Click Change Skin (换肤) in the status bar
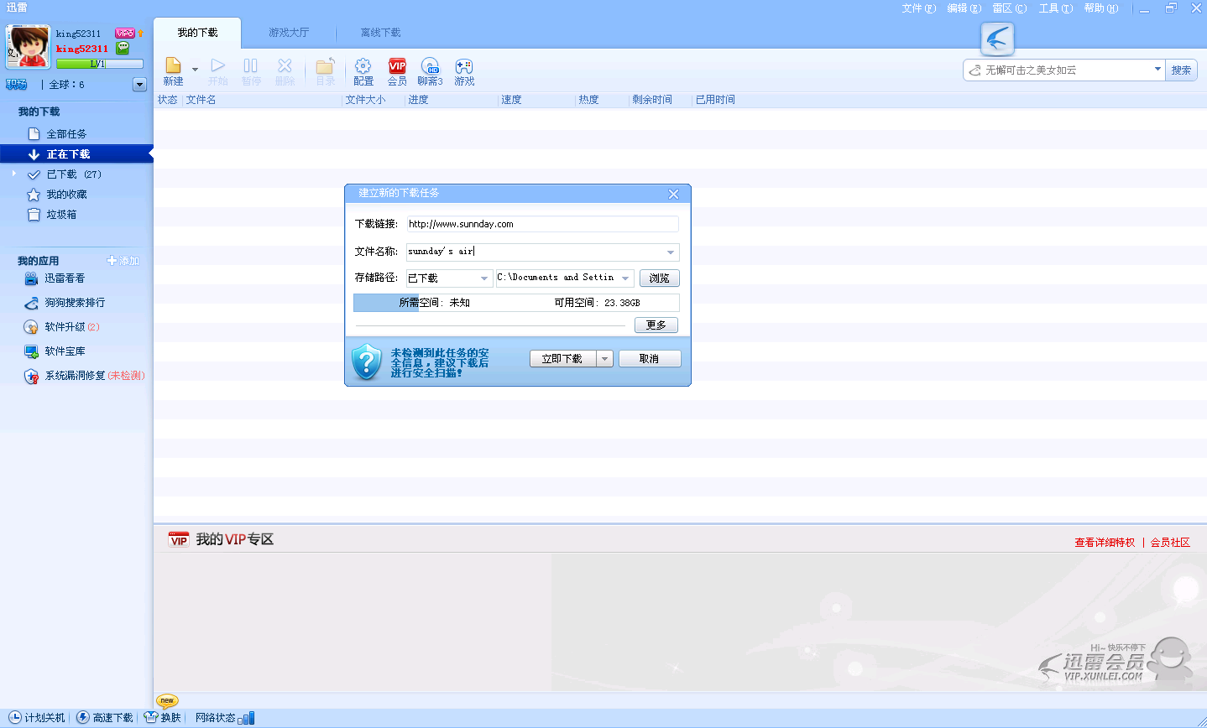The width and height of the screenshot is (1207, 728). [163, 718]
